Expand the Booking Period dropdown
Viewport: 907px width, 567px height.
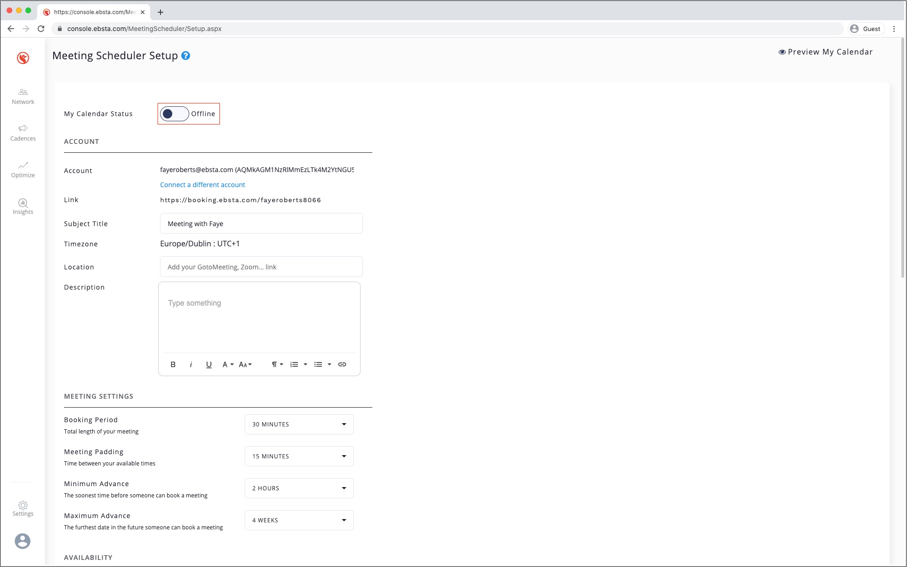[299, 424]
